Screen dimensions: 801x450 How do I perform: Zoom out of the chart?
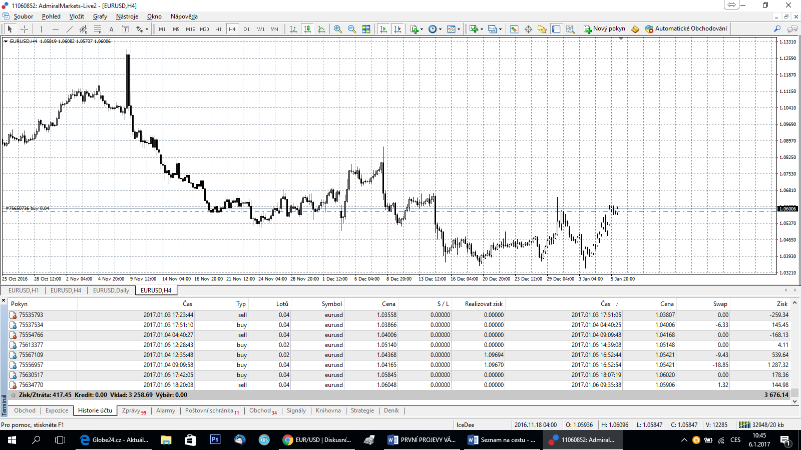[352, 29]
